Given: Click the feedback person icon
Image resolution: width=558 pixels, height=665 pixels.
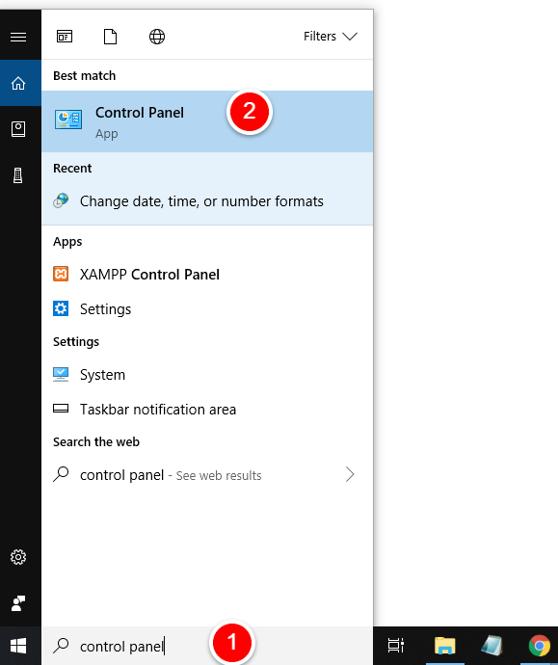Looking at the screenshot, I should tap(18, 603).
